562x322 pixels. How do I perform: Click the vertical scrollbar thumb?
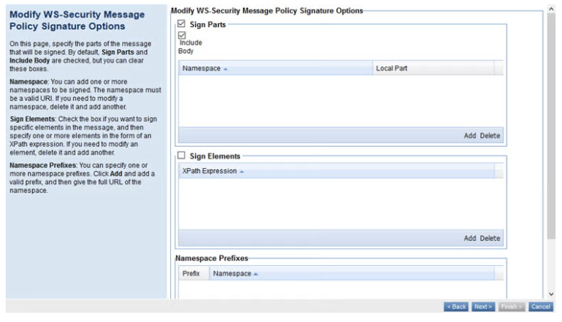(551, 126)
